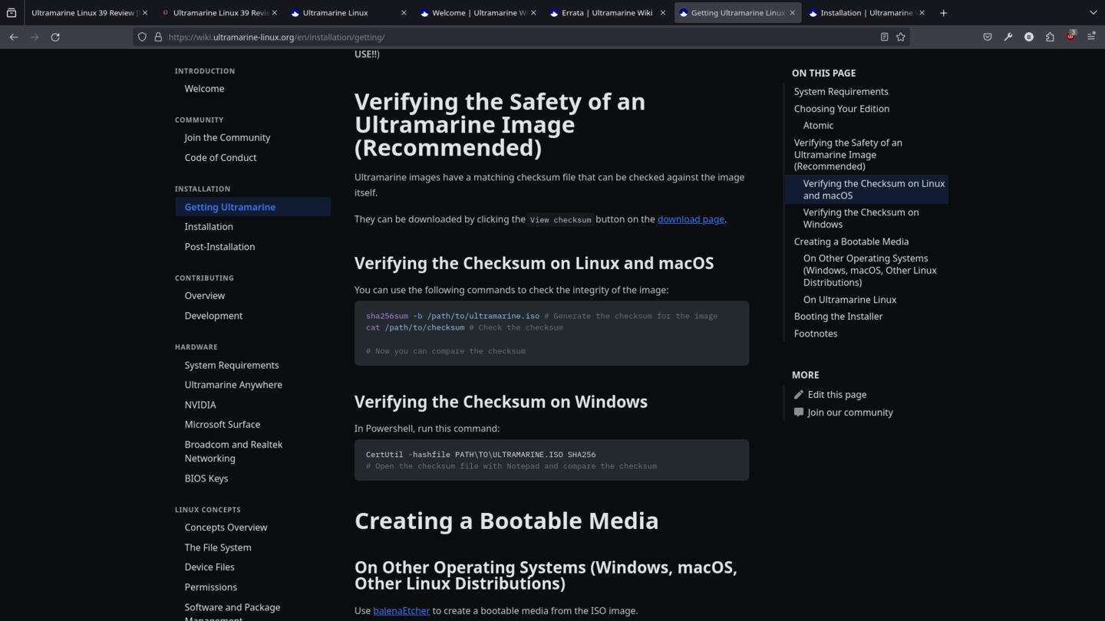The image size is (1105, 621).
Task: Open tracking protection shield icon
Action: coord(142,37)
